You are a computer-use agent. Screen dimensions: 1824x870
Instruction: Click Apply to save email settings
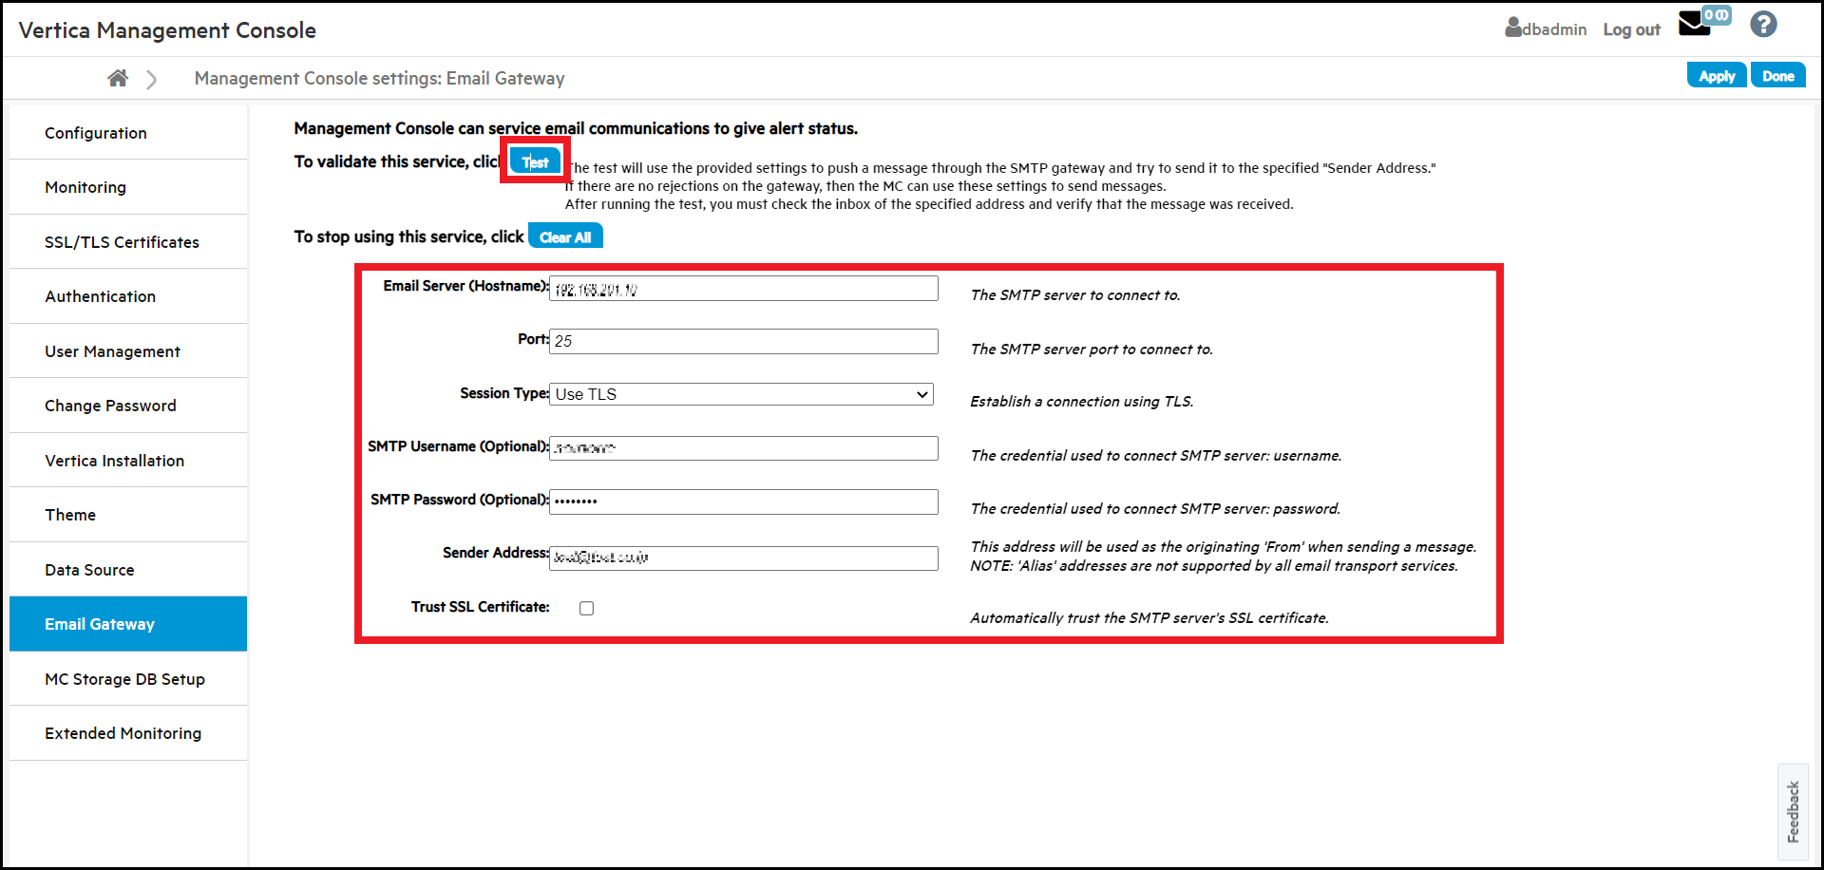click(x=1716, y=76)
